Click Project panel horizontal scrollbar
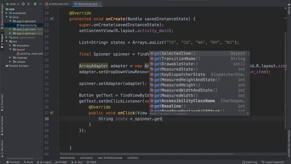This screenshot has height=164, width=291. tap(20, 159)
